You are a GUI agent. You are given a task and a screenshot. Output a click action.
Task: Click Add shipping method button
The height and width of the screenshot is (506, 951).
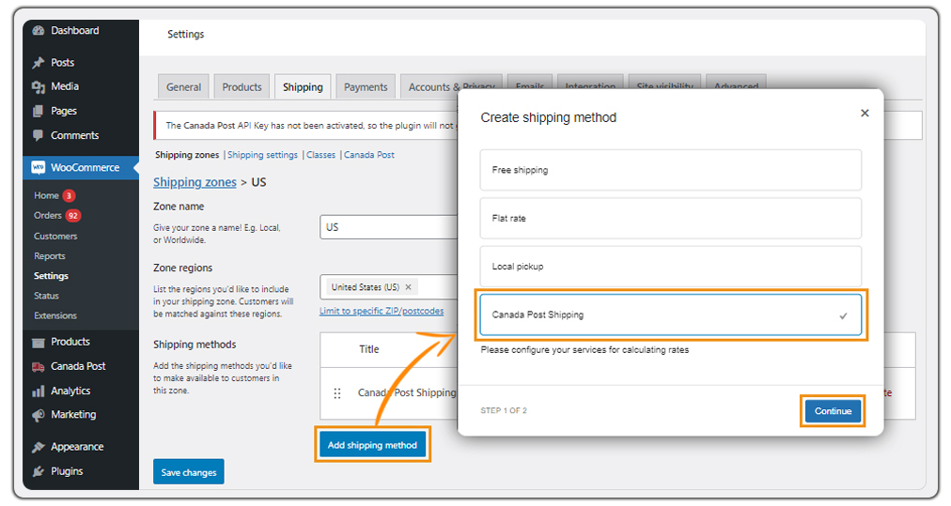[372, 445]
